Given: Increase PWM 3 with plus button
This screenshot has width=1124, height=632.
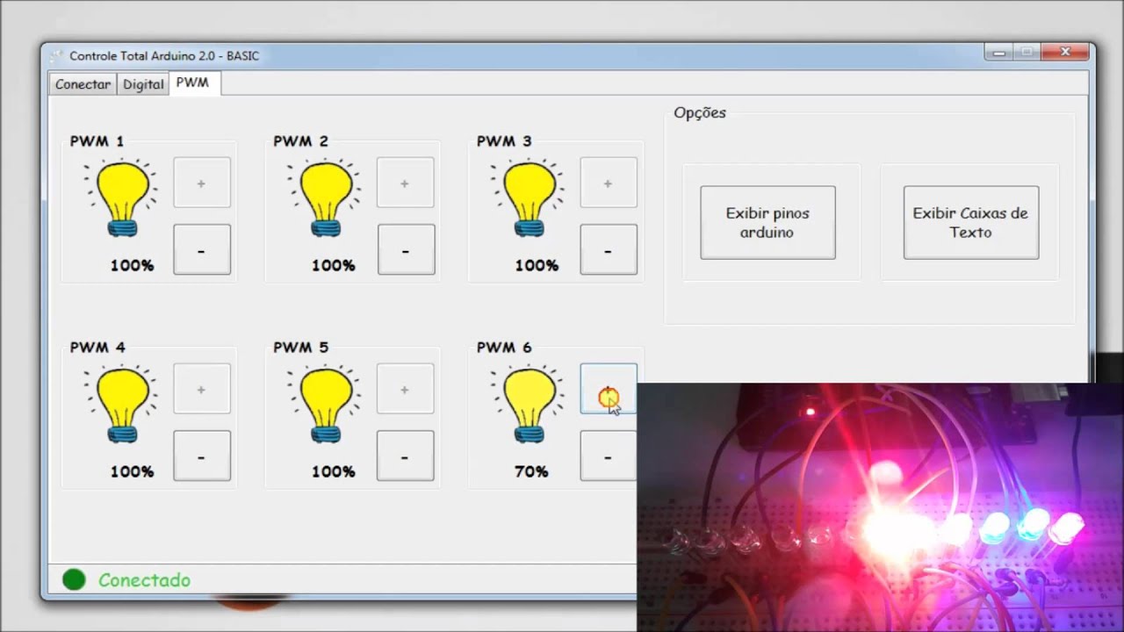Looking at the screenshot, I should click(609, 183).
